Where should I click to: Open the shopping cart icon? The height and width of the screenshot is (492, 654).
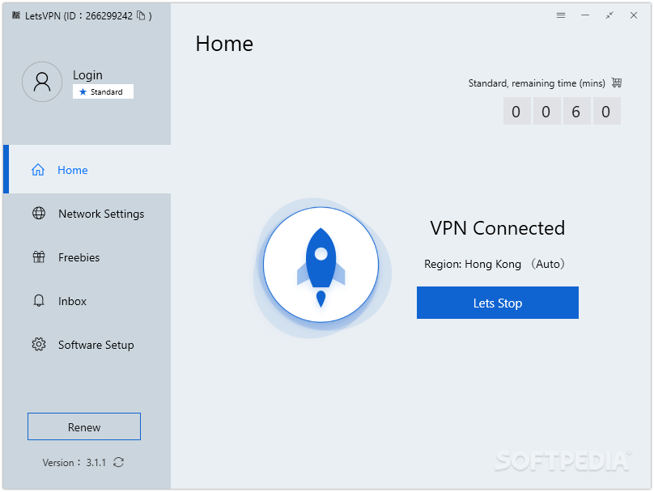[x=617, y=83]
